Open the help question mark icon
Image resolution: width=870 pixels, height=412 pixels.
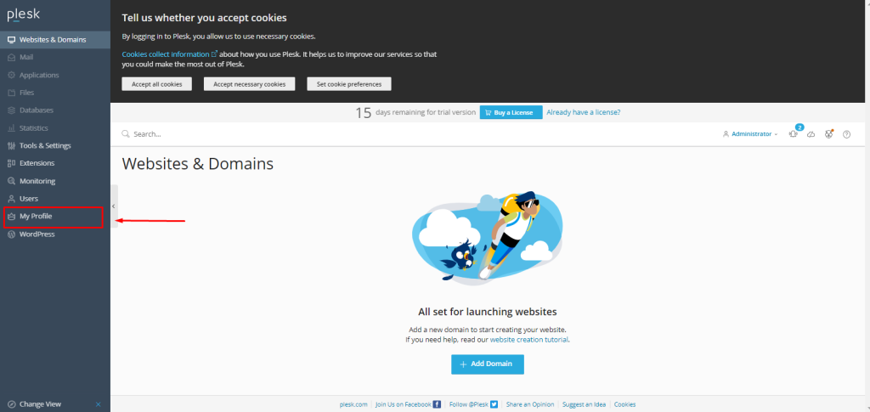847,134
